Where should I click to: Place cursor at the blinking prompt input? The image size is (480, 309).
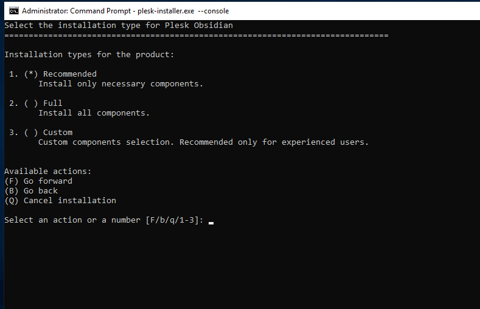[211, 221]
